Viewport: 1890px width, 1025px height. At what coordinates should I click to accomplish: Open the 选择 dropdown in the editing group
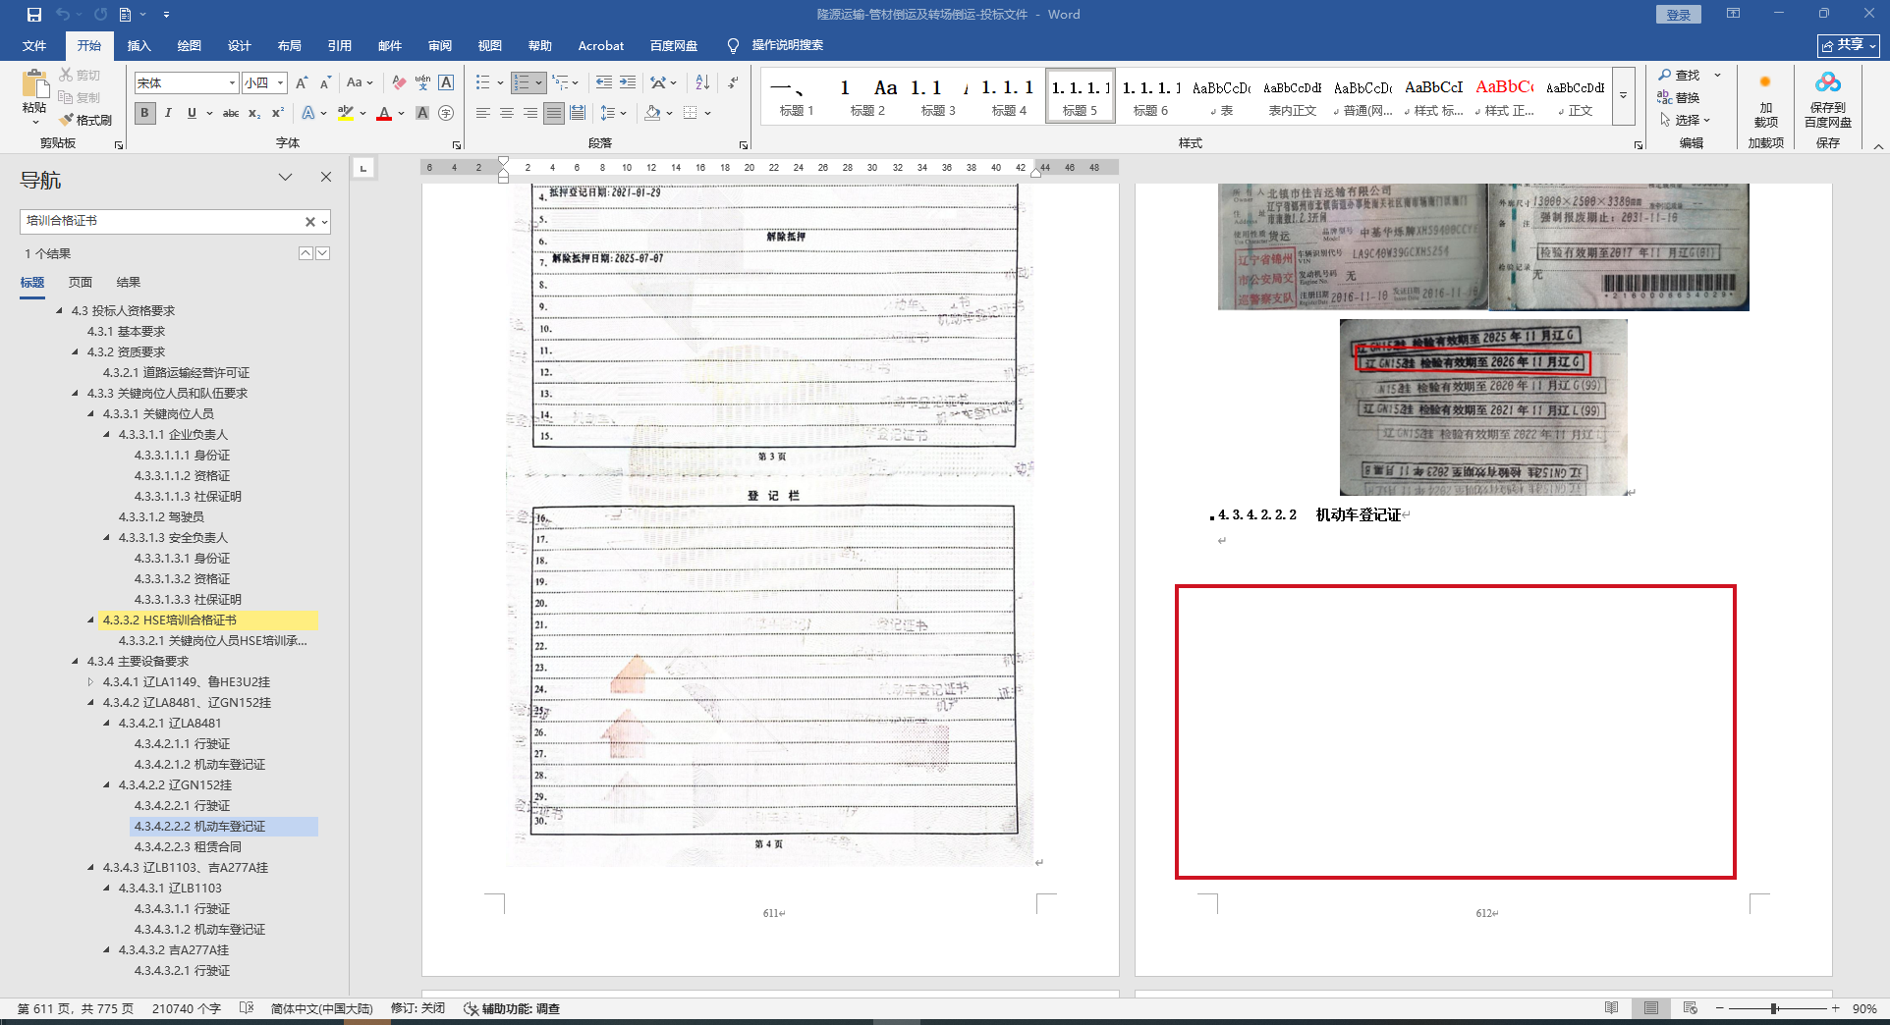click(1686, 120)
